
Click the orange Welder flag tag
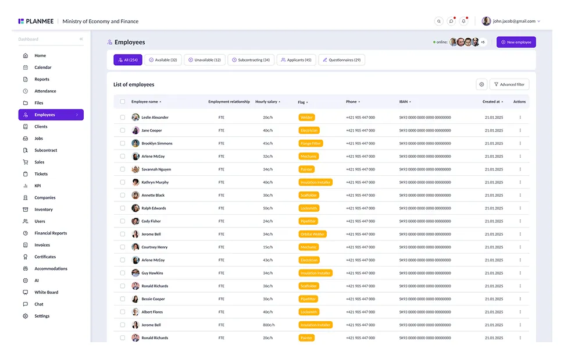306,118
